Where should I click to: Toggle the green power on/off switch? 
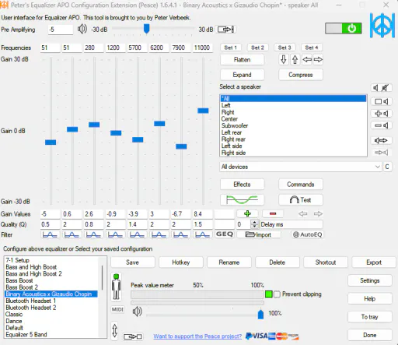pyautogui.click(x=344, y=28)
